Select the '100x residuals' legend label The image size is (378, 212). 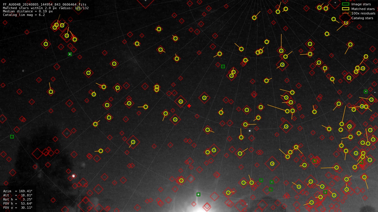(363, 14)
